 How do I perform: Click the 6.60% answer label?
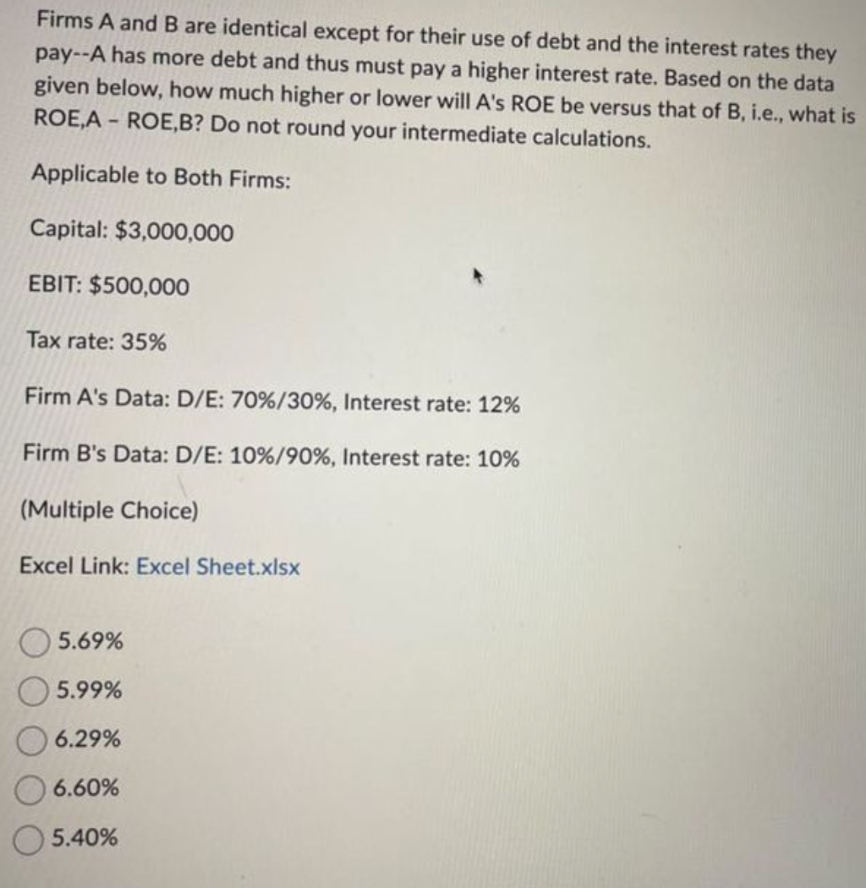point(90,788)
